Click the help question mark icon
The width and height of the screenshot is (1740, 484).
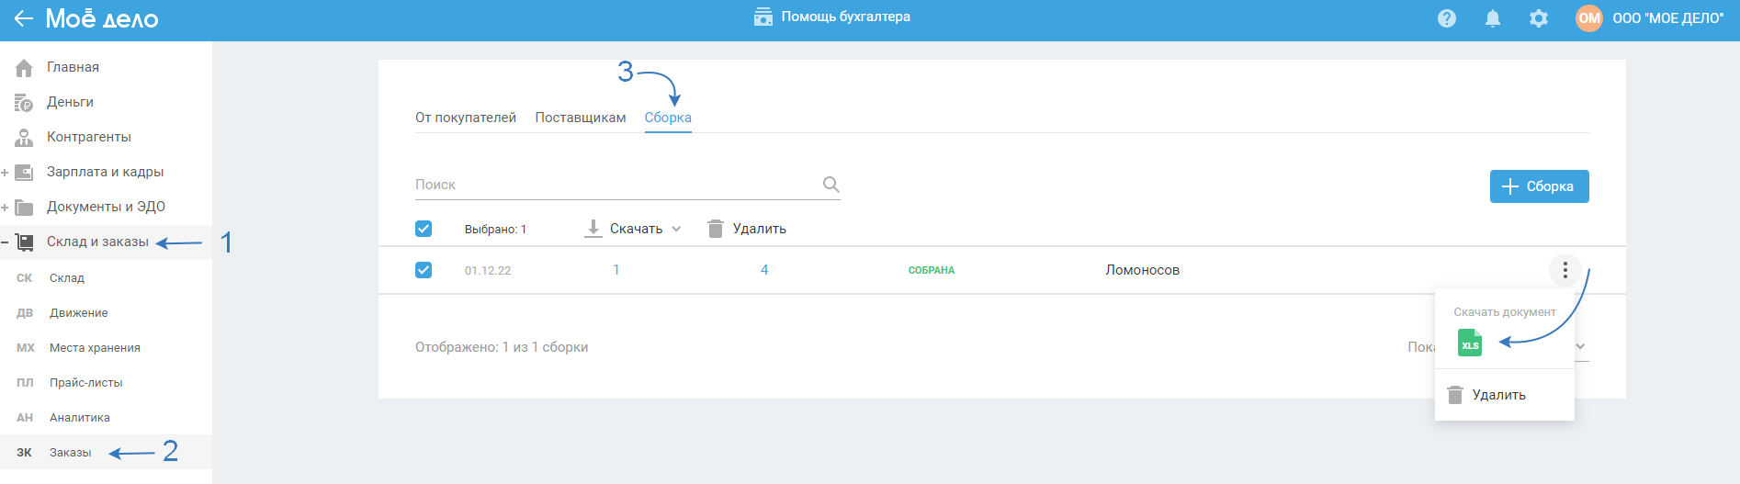[x=1447, y=18]
